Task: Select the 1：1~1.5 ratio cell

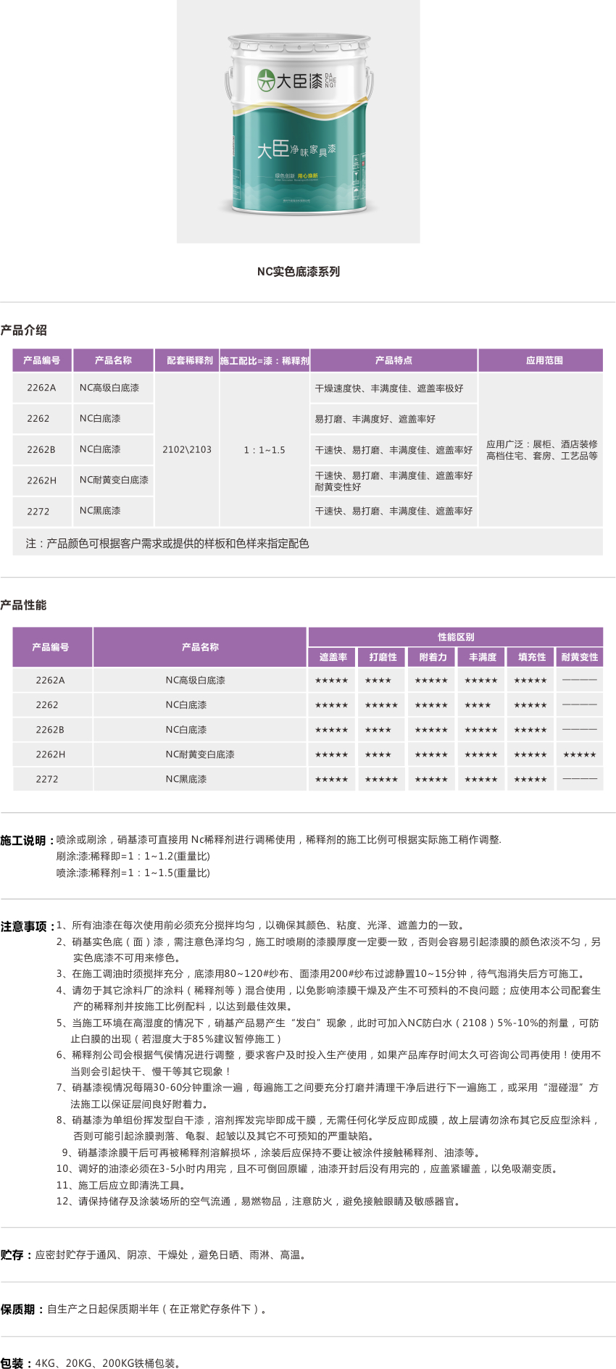Action: coord(265,450)
